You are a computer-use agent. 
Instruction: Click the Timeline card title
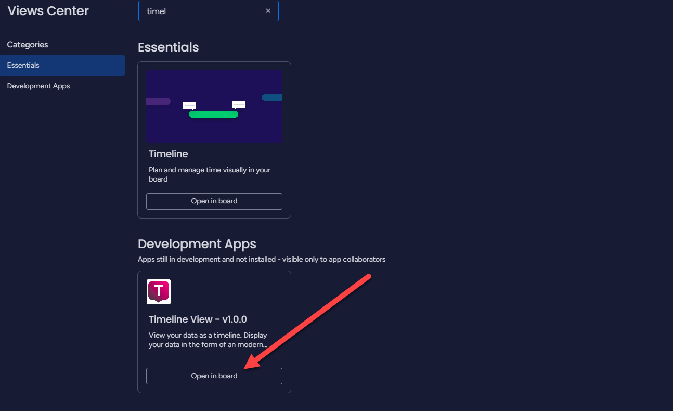pos(168,154)
